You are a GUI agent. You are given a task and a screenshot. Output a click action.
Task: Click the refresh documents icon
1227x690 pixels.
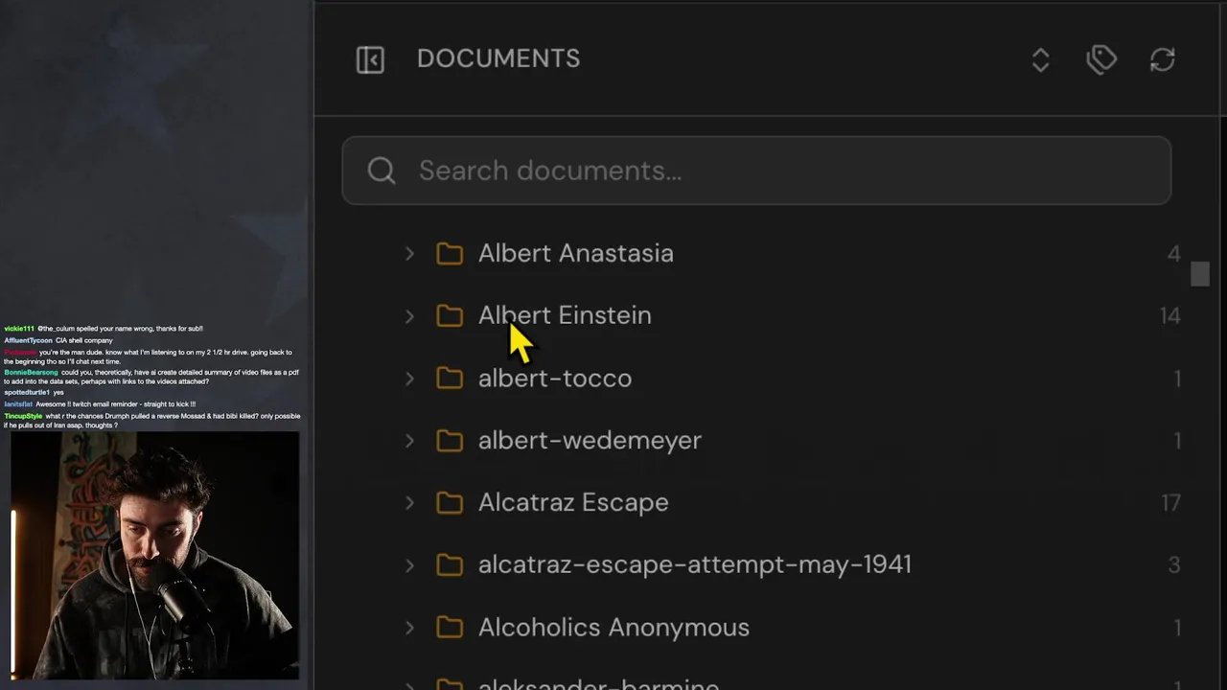point(1162,59)
